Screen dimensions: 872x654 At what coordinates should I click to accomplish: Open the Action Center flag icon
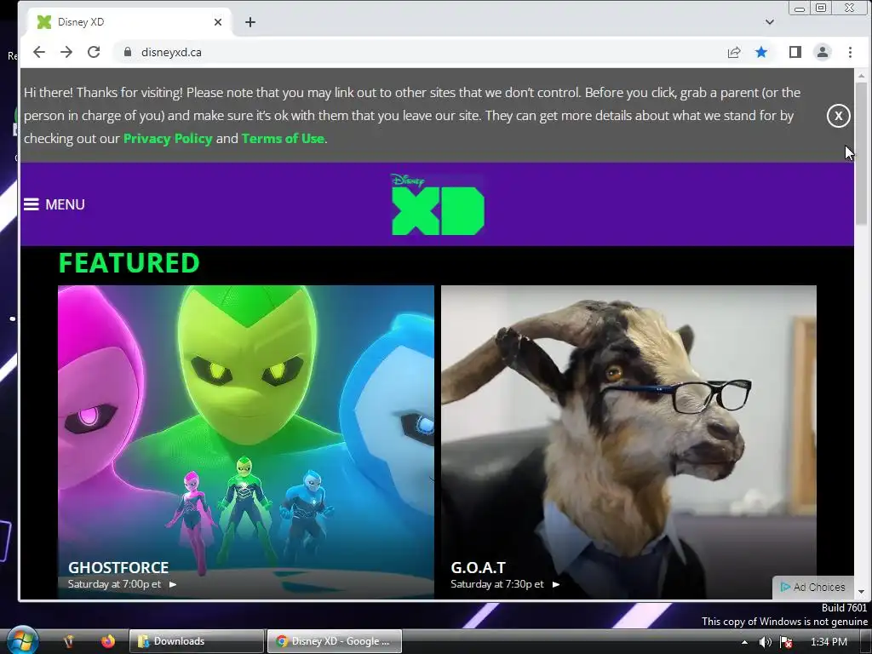[786, 642]
